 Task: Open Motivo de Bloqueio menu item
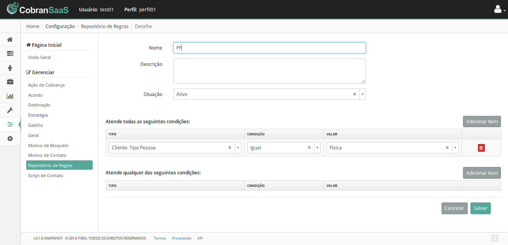[x=48, y=146]
